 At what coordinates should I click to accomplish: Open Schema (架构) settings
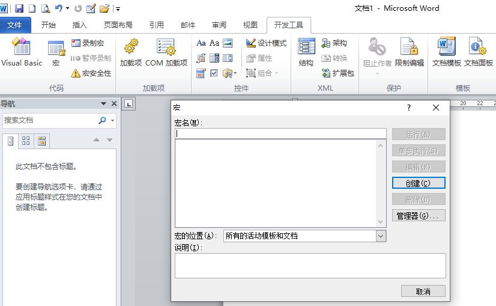coord(334,43)
